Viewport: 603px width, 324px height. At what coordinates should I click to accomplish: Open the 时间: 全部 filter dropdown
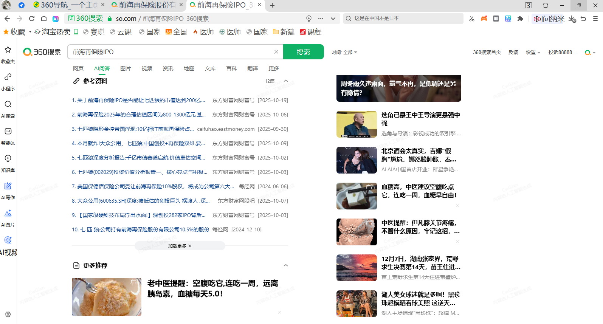tap(344, 53)
